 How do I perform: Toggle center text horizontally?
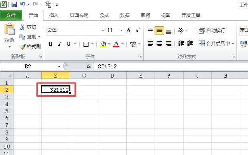[159, 43]
